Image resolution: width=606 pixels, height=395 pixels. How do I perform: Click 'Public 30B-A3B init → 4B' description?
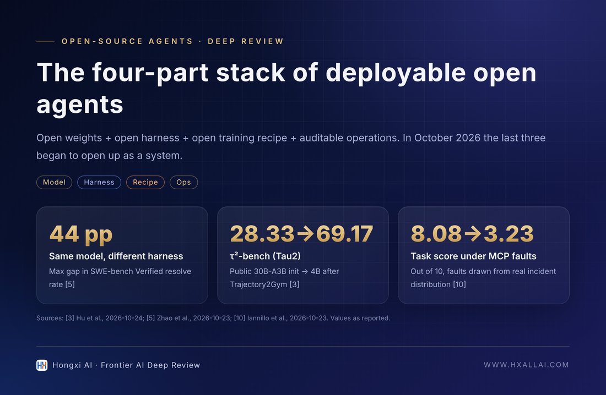[x=284, y=278]
